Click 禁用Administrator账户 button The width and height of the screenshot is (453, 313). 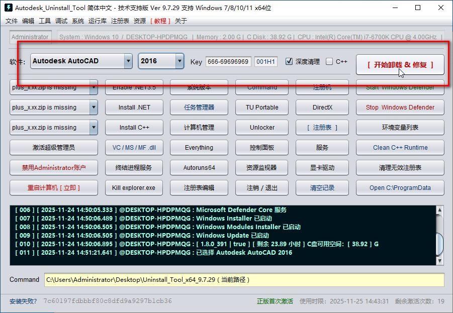pyautogui.click(x=54, y=167)
